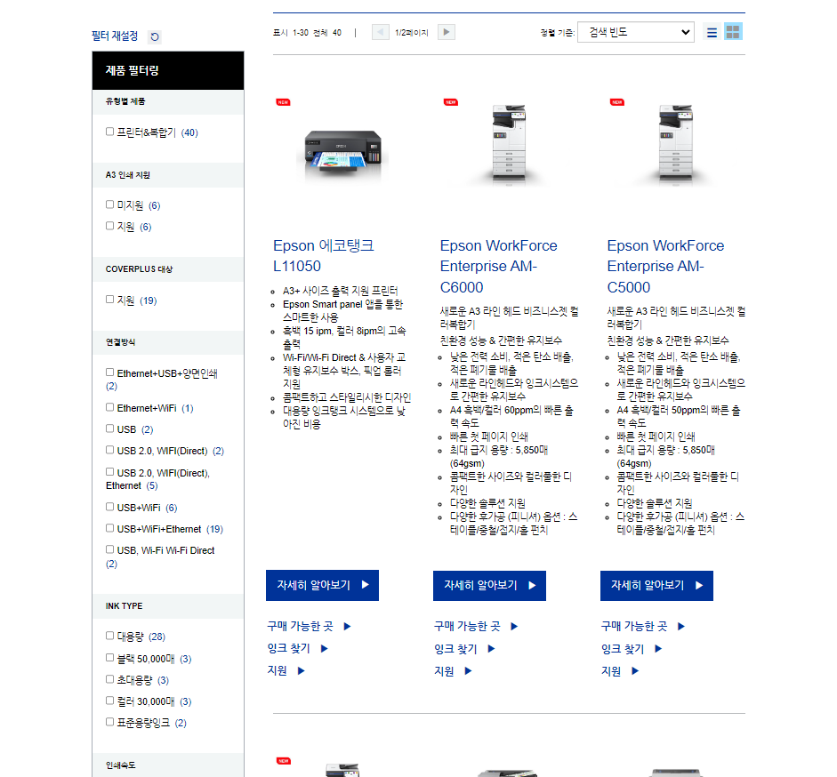
Task: Open 구매 가능한 곳 for AM-C6000
Action: 476,626
